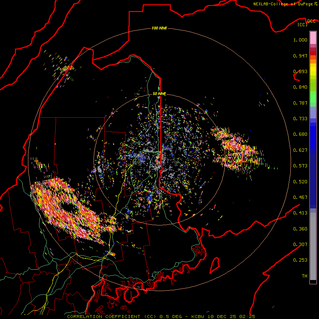
Task: Click the TH threshold legend label
Action: [x=304, y=276]
